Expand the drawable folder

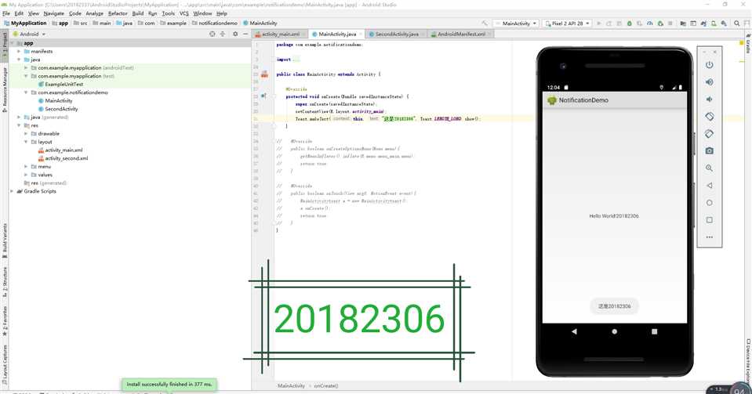coord(26,134)
